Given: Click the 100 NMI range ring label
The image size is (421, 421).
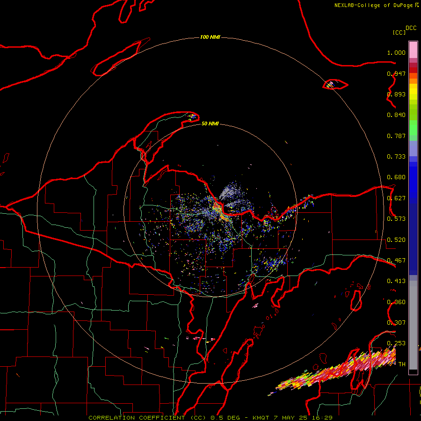Looking at the screenshot, I should 210,37.
